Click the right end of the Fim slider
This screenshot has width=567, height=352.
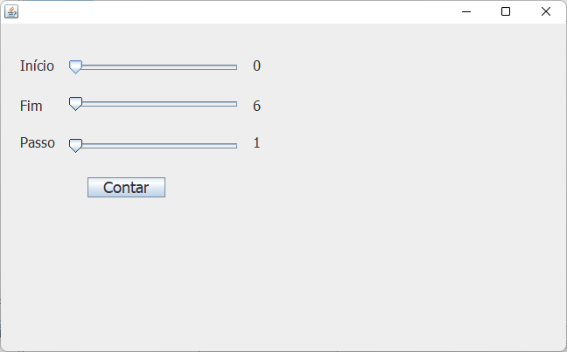(x=235, y=104)
